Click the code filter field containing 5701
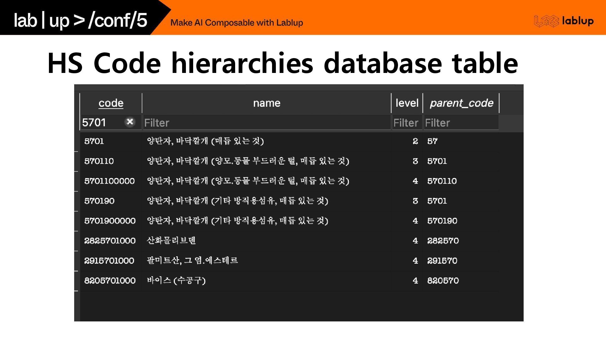Screen dimensions: 606x341 [101, 123]
